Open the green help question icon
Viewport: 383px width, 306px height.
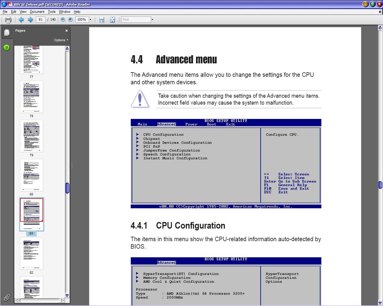coord(7,48)
